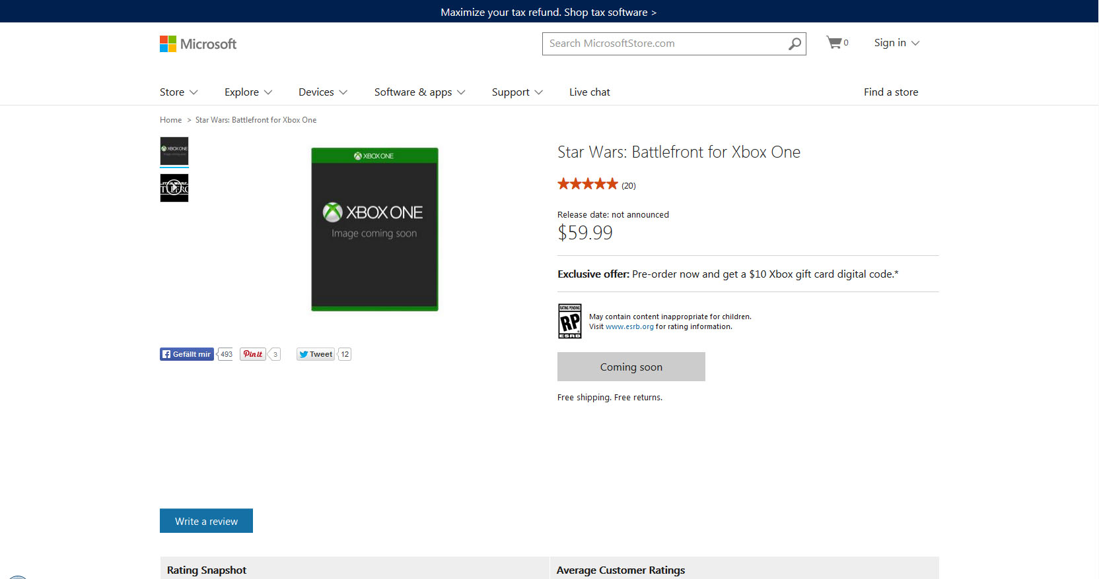The width and height of the screenshot is (1099, 579).
Task: Click the Pinterest Pin it button
Action: [x=253, y=354]
